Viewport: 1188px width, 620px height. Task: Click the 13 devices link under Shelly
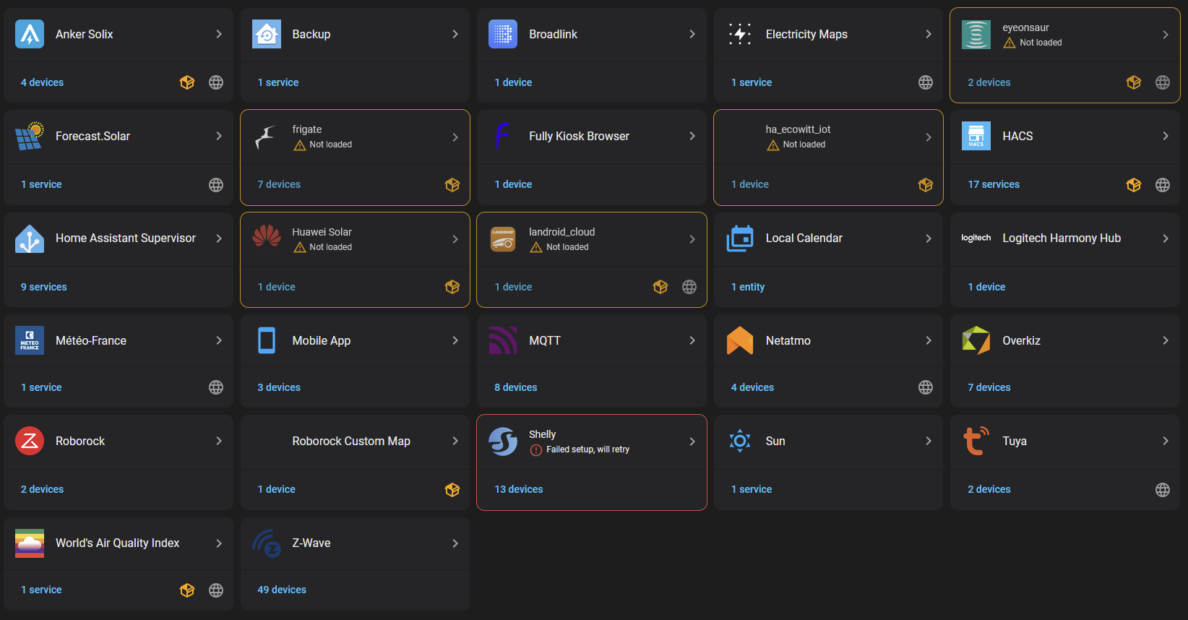(519, 489)
